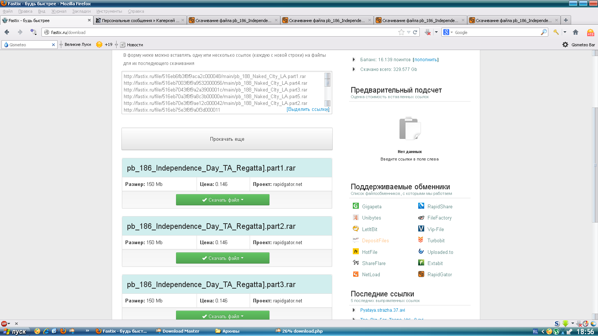598x336 pixels.
Task: Click the Site identity globe icon
Action: (x=47, y=32)
